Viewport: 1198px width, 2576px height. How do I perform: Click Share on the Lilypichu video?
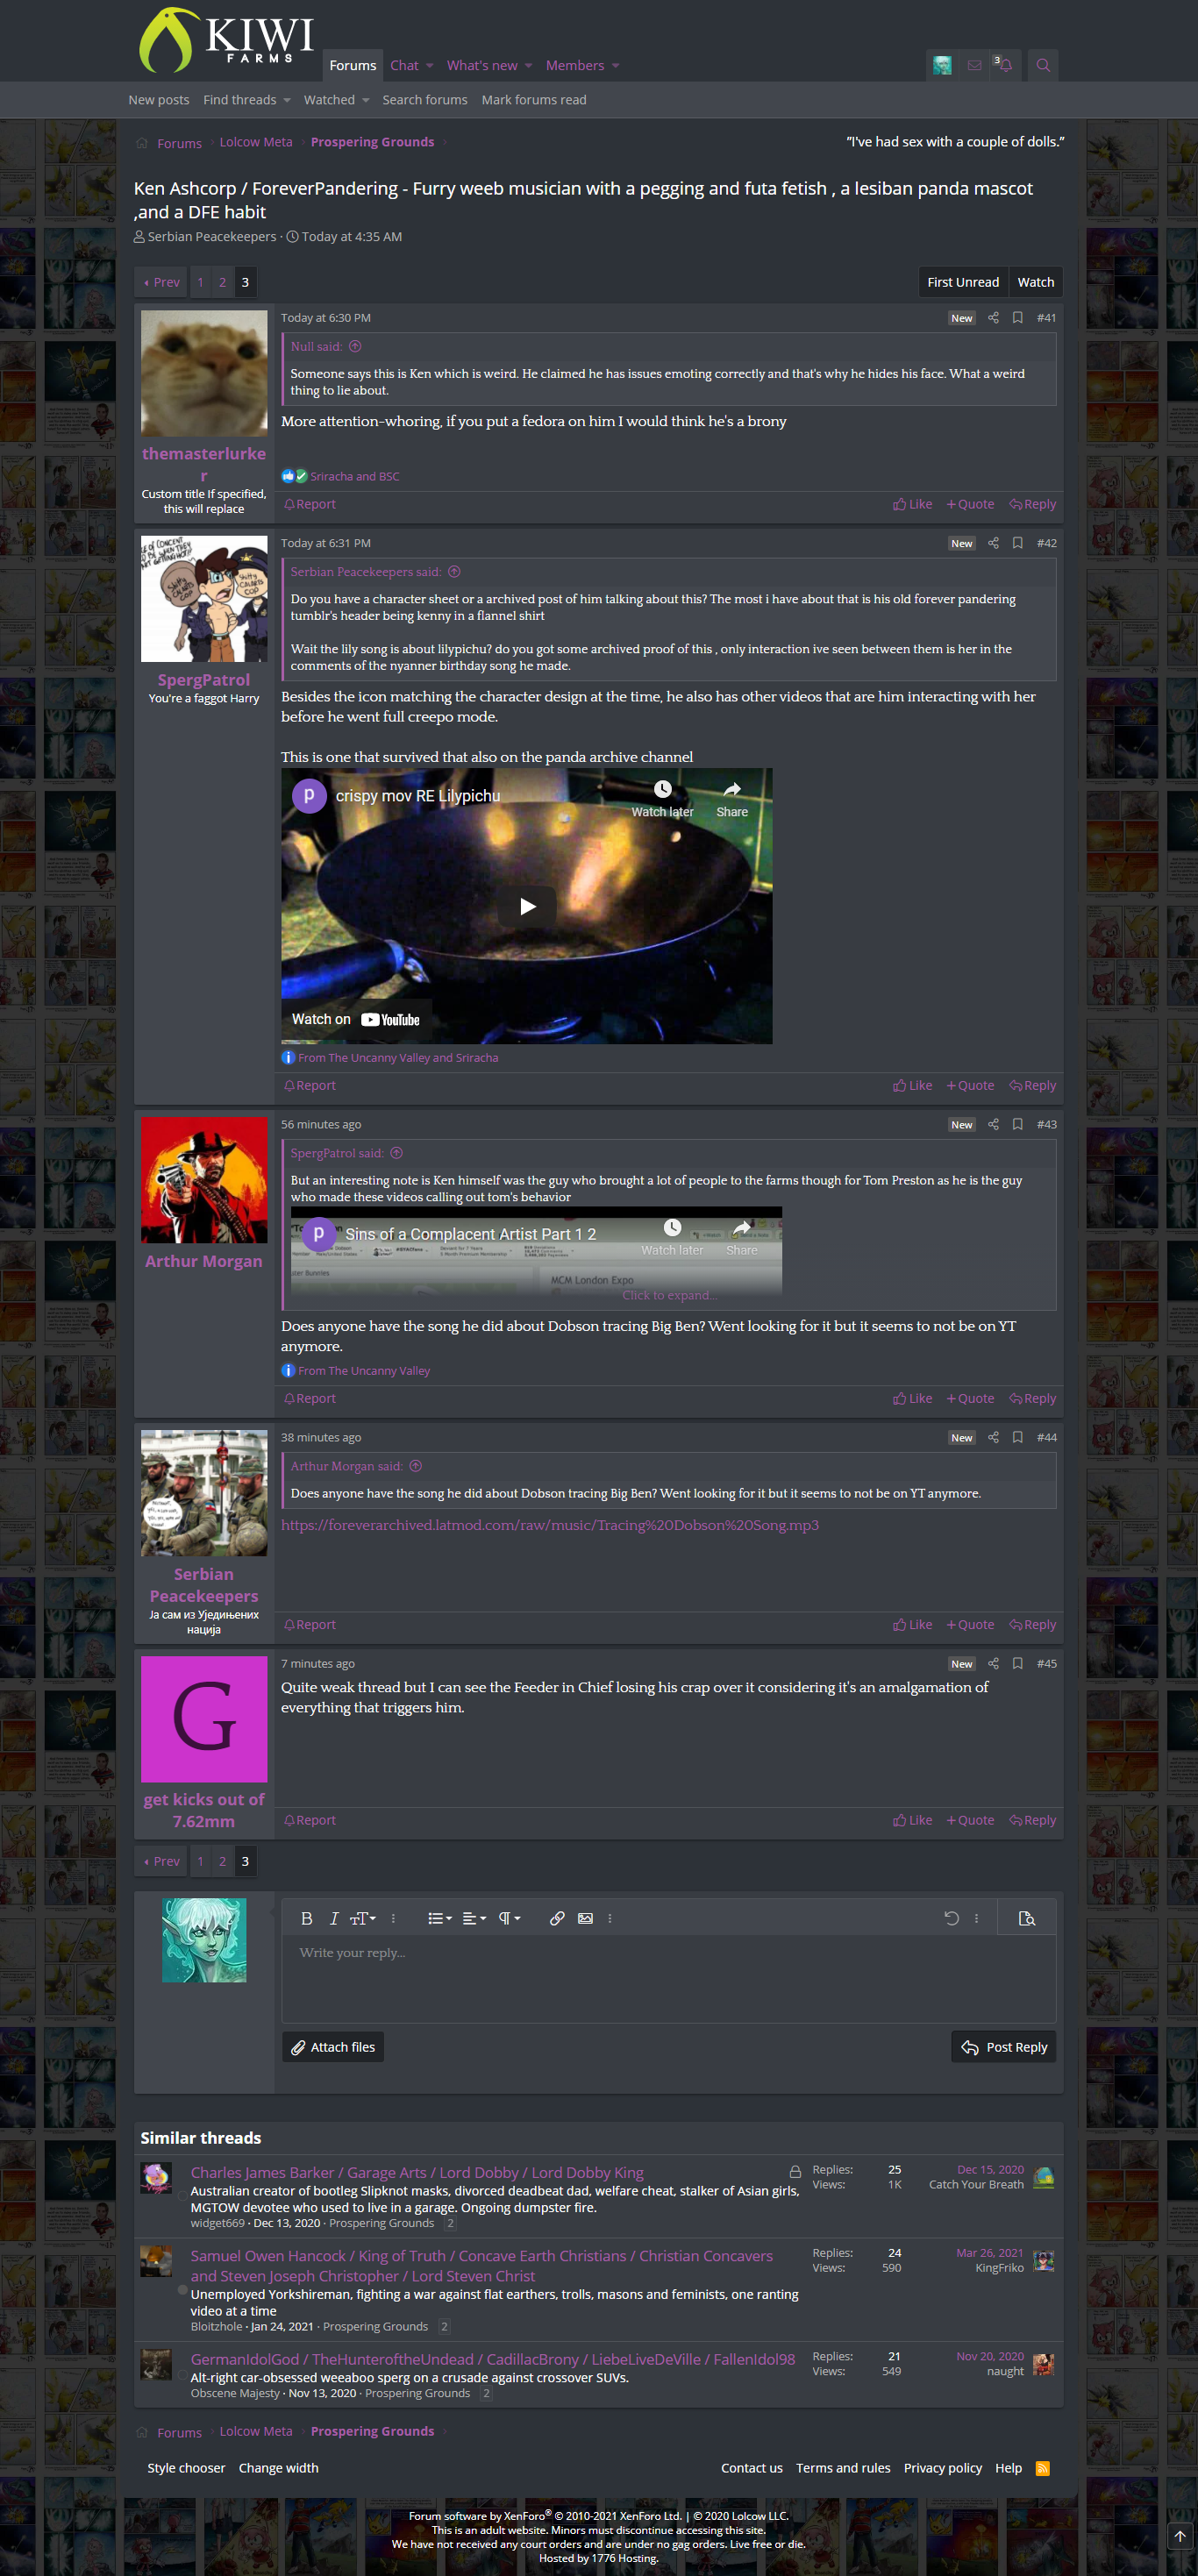click(x=732, y=799)
